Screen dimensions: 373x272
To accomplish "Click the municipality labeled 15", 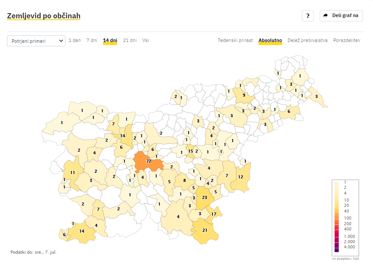I will (190, 151).
